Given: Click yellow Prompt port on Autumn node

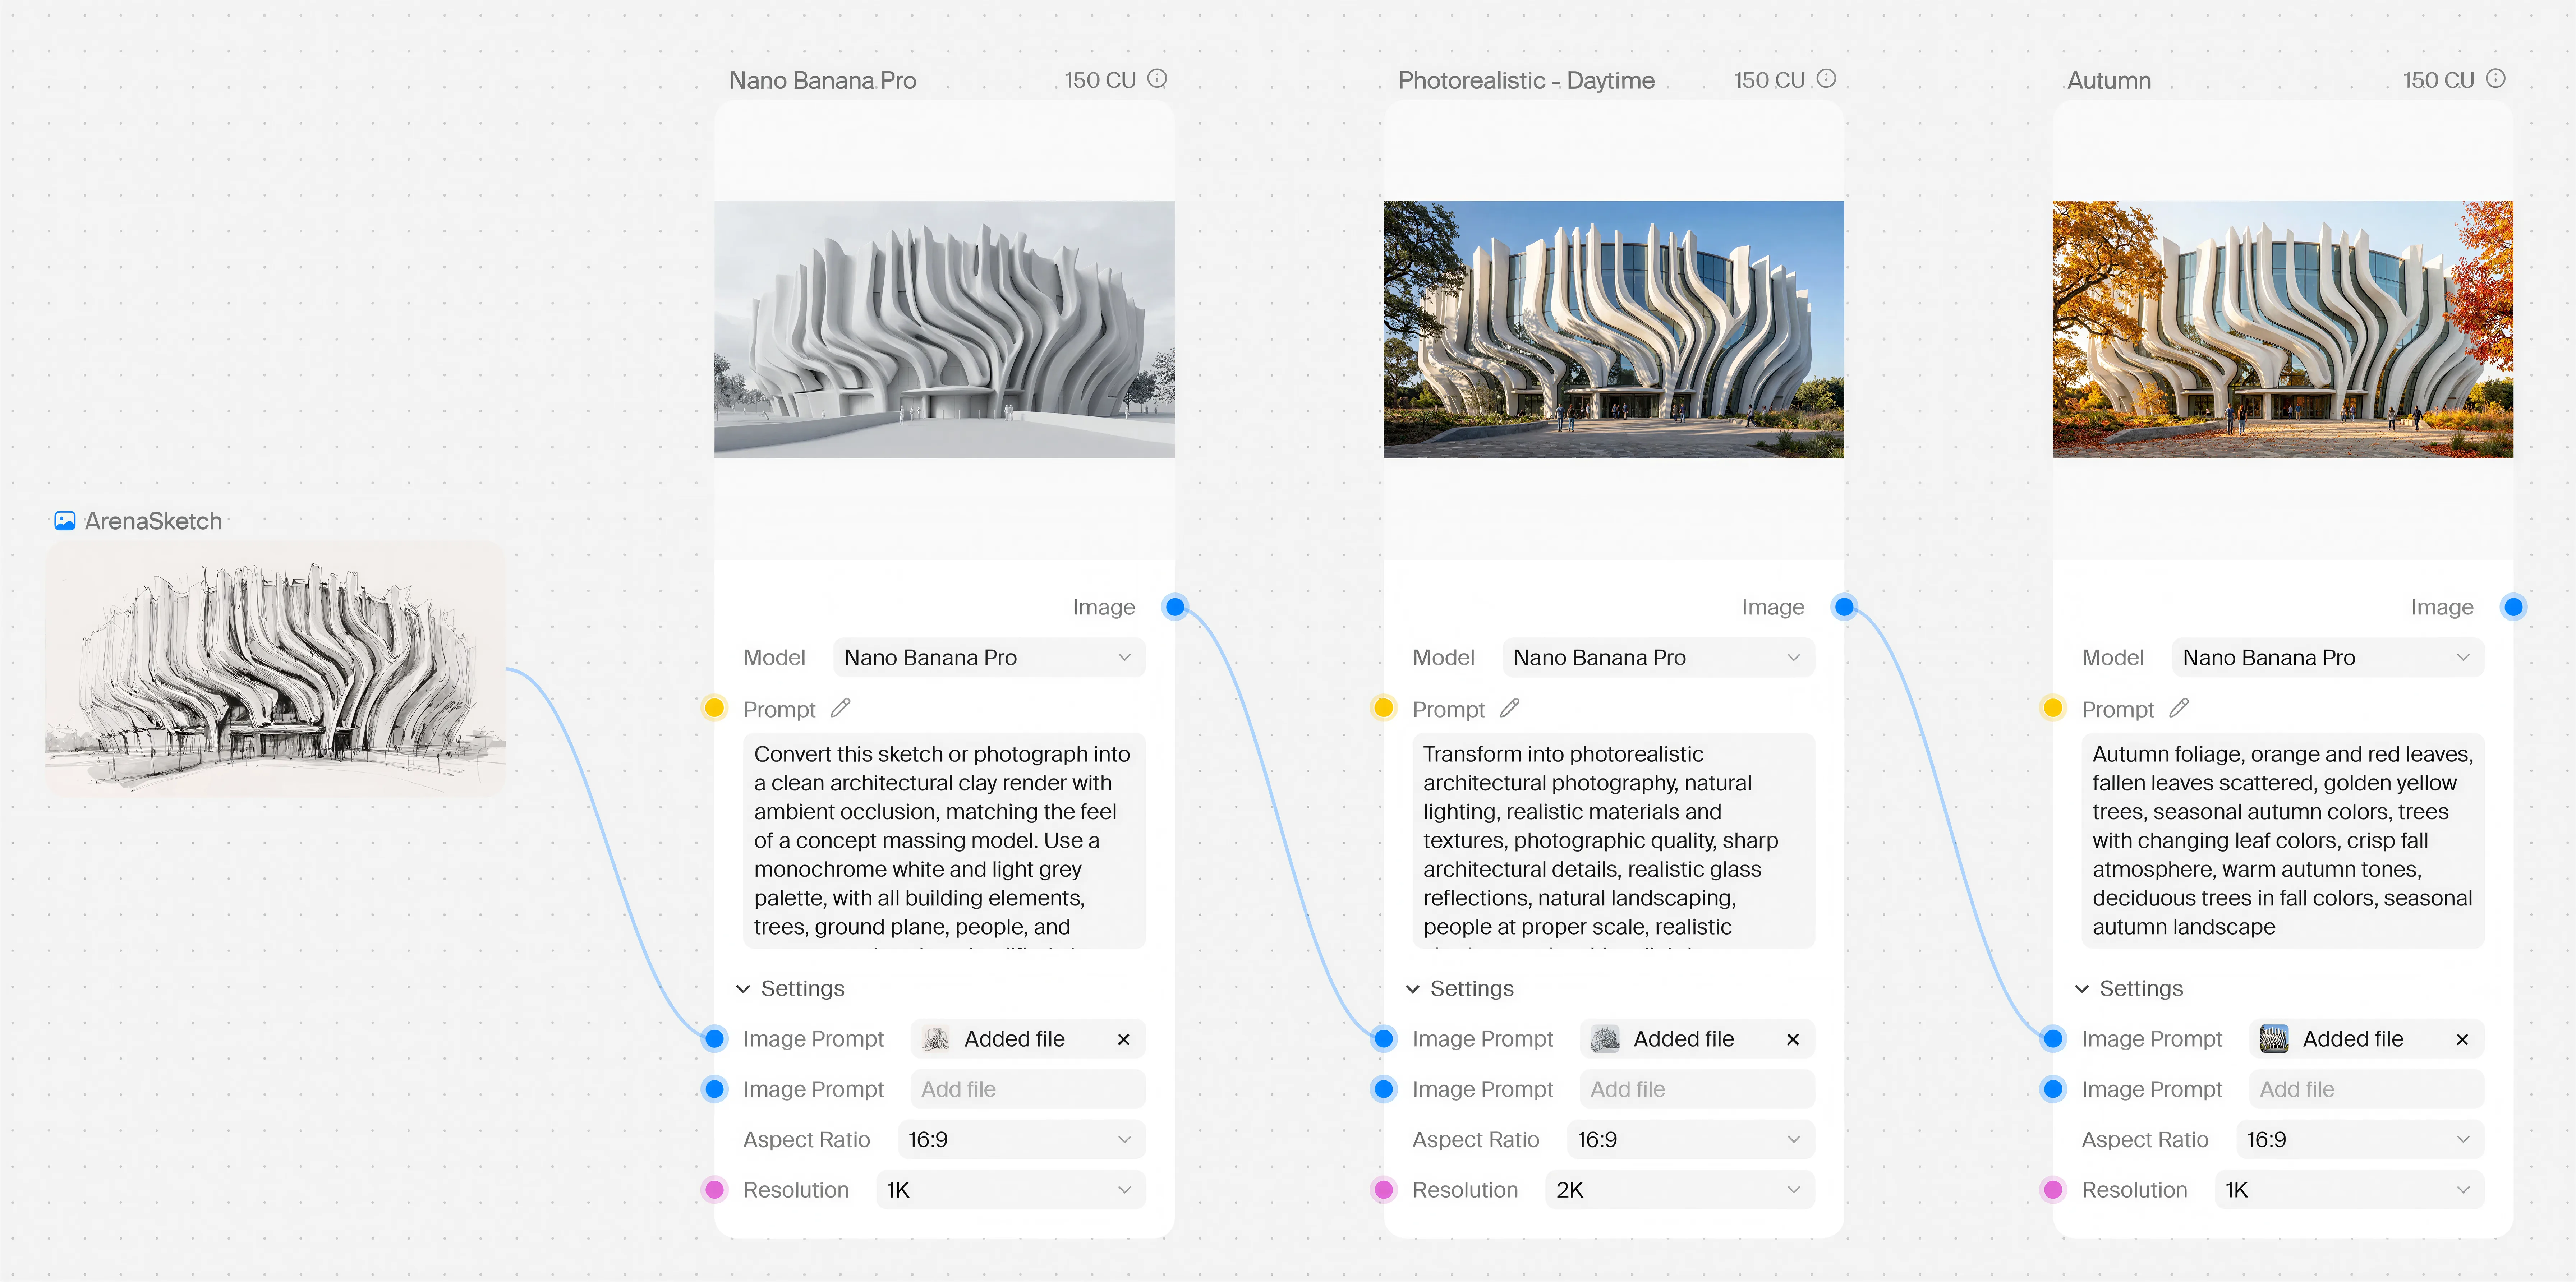Looking at the screenshot, I should [x=2053, y=708].
